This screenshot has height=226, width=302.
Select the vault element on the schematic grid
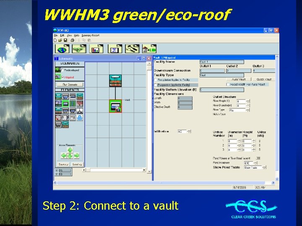115,106
